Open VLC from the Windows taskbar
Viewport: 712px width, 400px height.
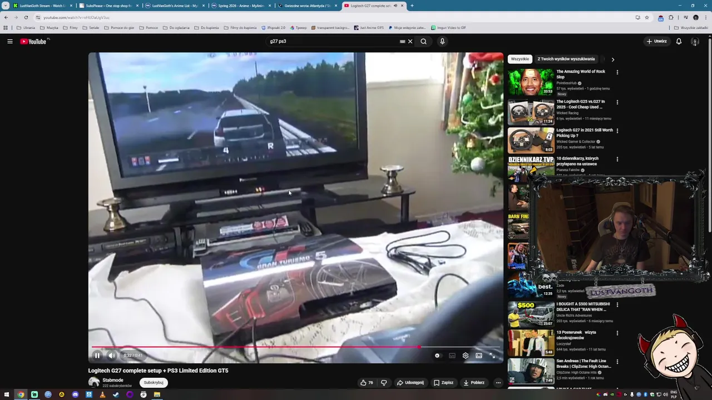[x=102, y=394]
